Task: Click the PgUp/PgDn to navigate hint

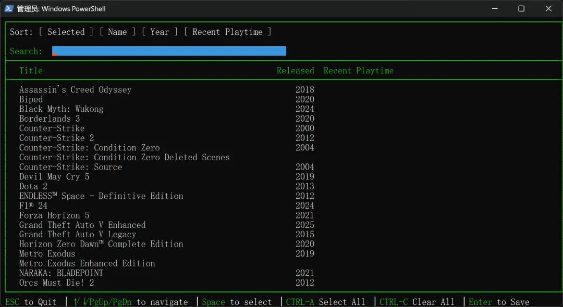Action: coord(130,302)
